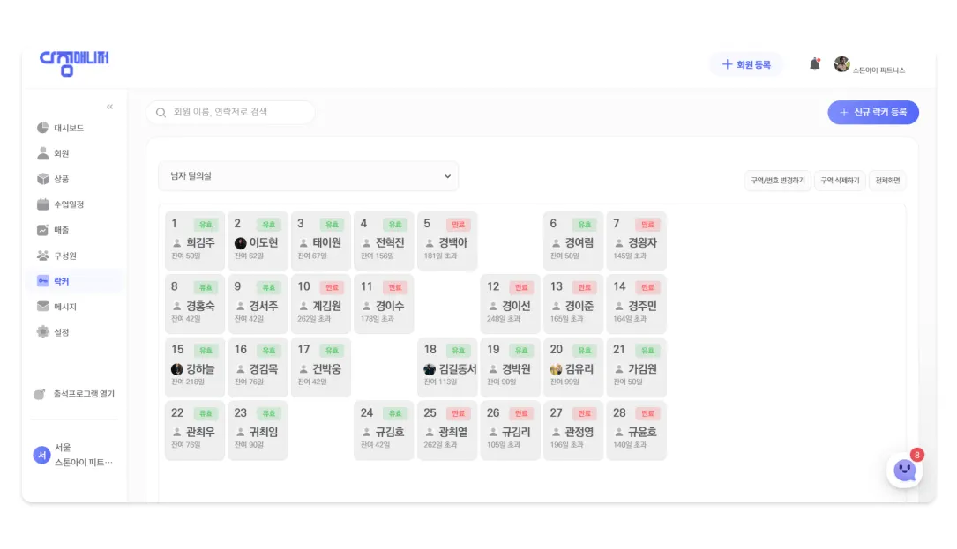The height and width of the screenshot is (549, 957).
Task: Click person icon beside 경백아 in locker 5
Action: [430, 243]
